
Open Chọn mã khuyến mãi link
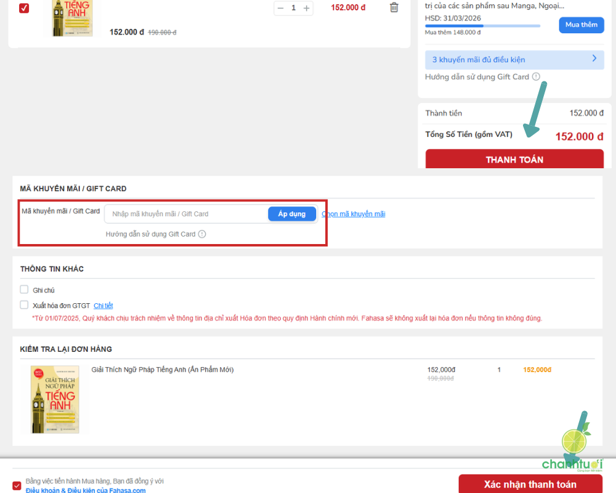pos(354,214)
